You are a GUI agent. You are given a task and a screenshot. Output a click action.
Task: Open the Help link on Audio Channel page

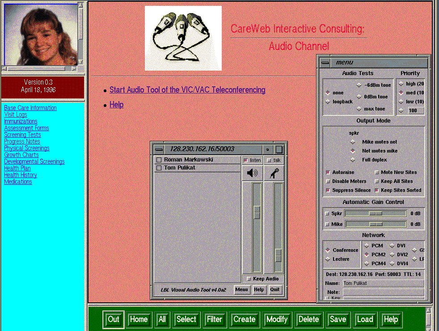tap(117, 105)
